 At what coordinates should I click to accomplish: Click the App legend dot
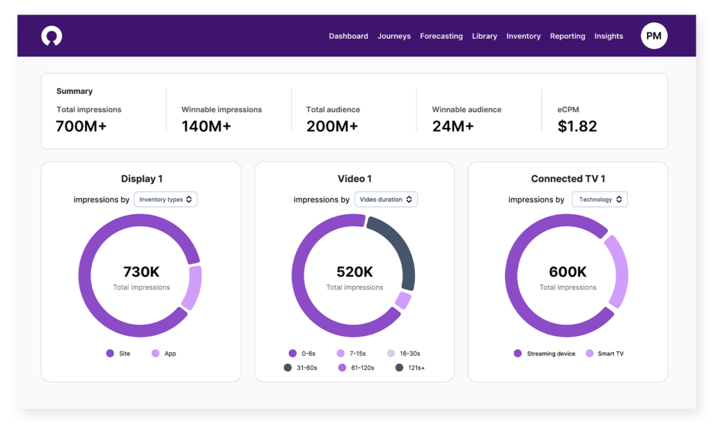click(155, 353)
